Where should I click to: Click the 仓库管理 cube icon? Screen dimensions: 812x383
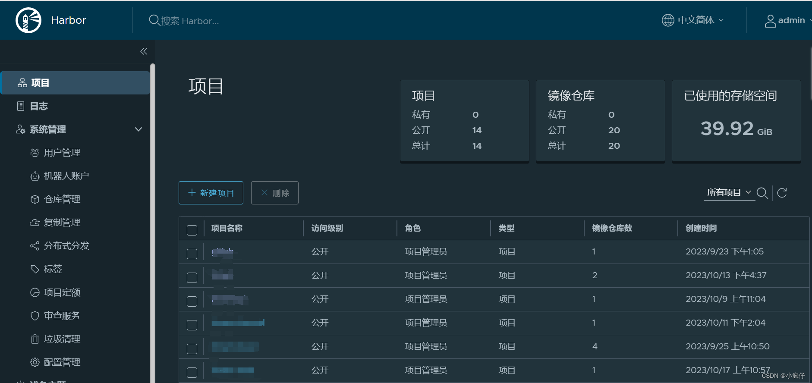click(35, 199)
